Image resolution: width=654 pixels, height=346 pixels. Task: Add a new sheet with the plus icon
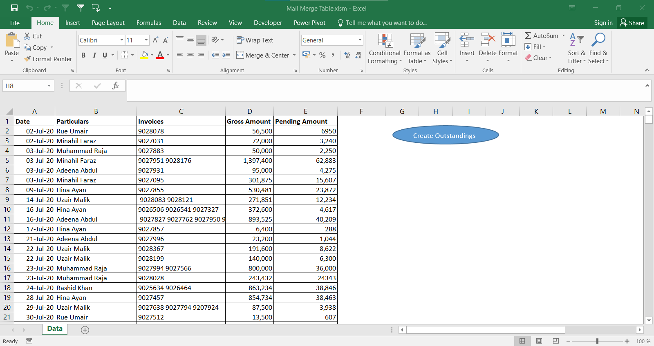click(85, 330)
